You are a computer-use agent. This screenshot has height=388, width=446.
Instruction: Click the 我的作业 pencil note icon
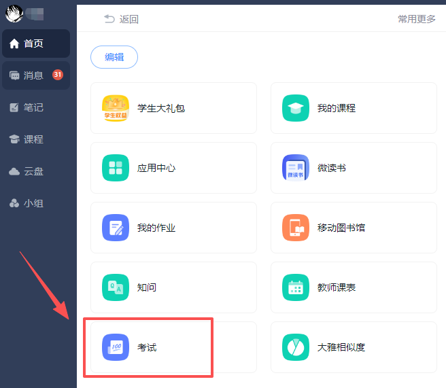tap(116, 228)
